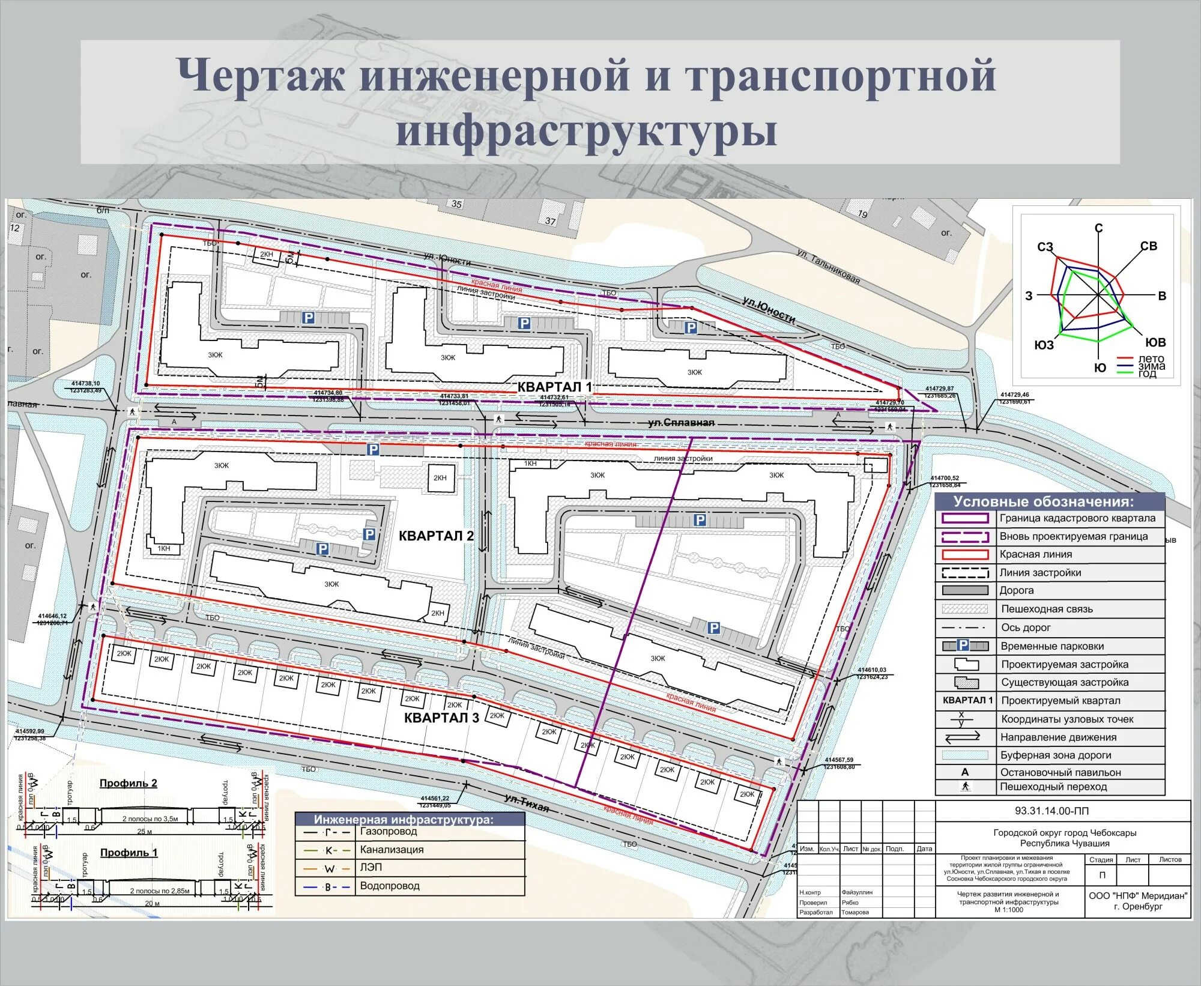Click the pedestrian crossing icon at ул.Сплавная east end
This screenshot has width=1201, height=986.
[889, 426]
